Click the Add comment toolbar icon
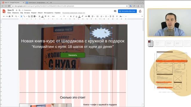The width and height of the screenshot is (191, 107). pos(89,16)
